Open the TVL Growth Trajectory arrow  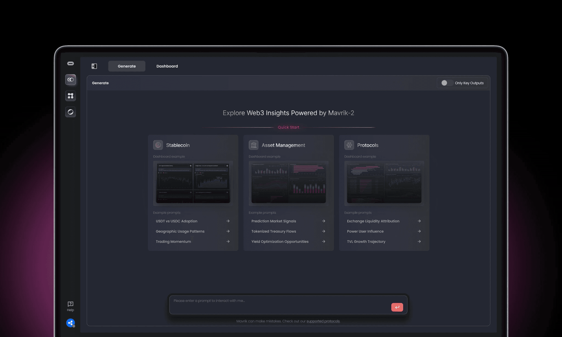point(419,242)
